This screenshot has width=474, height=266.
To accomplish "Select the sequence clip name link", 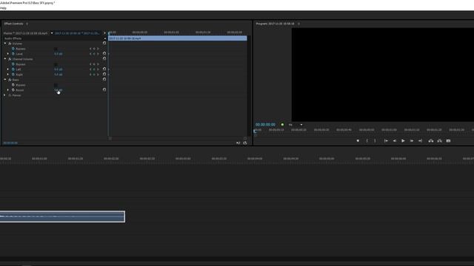I will (x=77, y=33).
